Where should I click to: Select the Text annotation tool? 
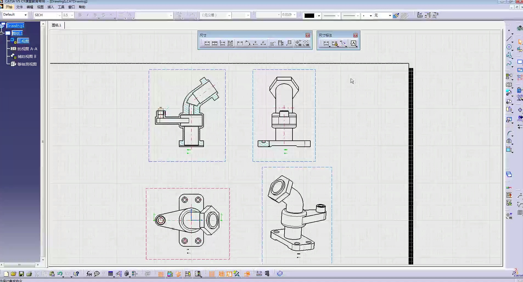353,43
